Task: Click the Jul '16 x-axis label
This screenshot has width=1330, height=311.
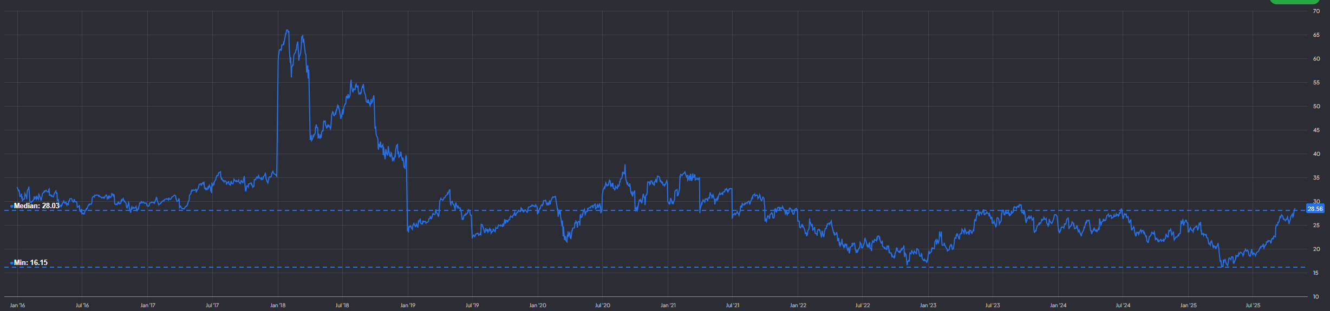Action: [x=82, y=306]
